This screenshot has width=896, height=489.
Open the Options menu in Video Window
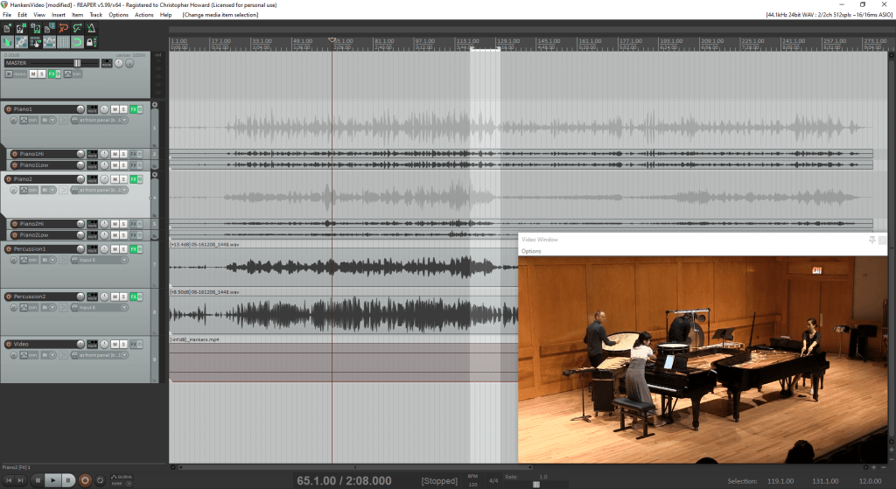pos(531,251)
